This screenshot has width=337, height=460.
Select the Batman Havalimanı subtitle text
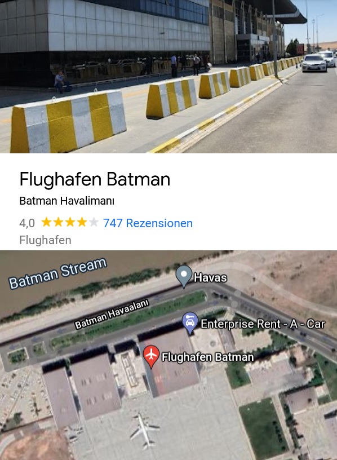pyautogui.click(x=67, y=201)
